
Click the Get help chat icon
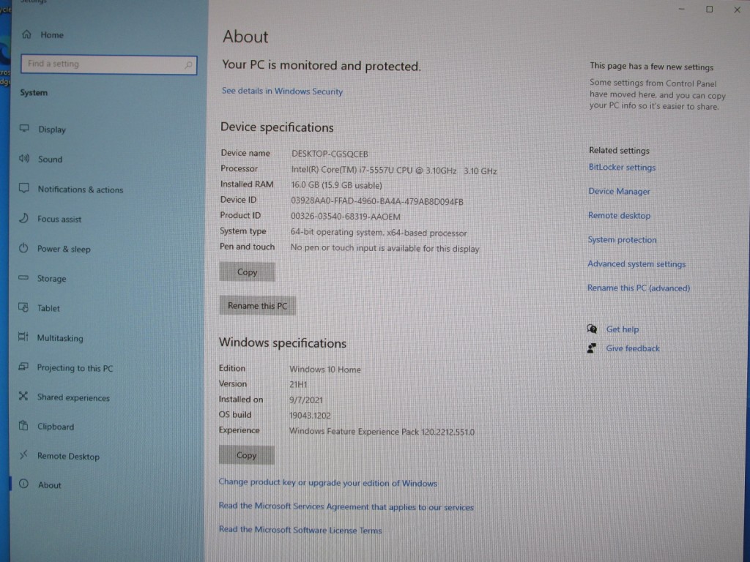(x=592, y=329)
